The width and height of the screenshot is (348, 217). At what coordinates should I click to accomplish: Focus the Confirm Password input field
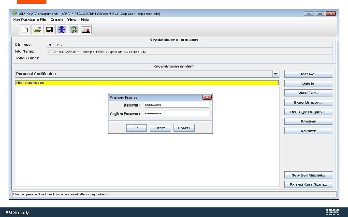pos(177,114)
